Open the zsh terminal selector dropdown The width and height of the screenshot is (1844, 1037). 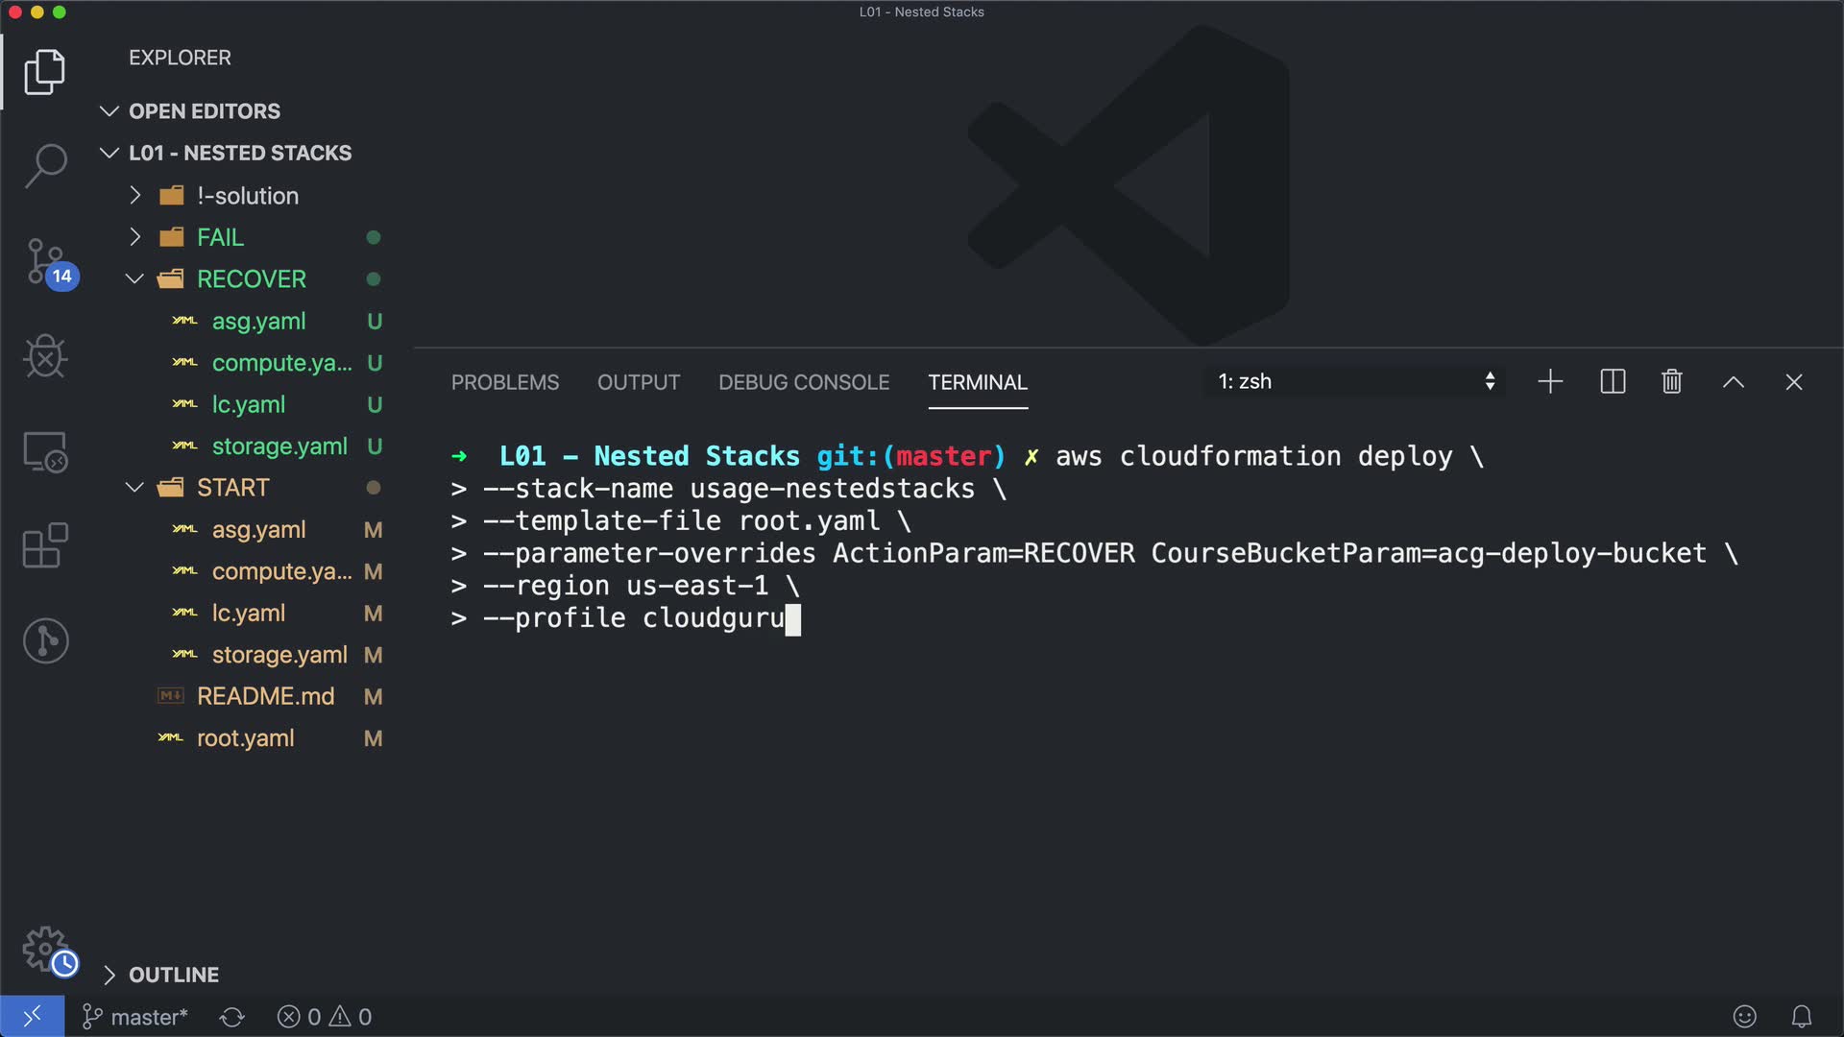1354,382
